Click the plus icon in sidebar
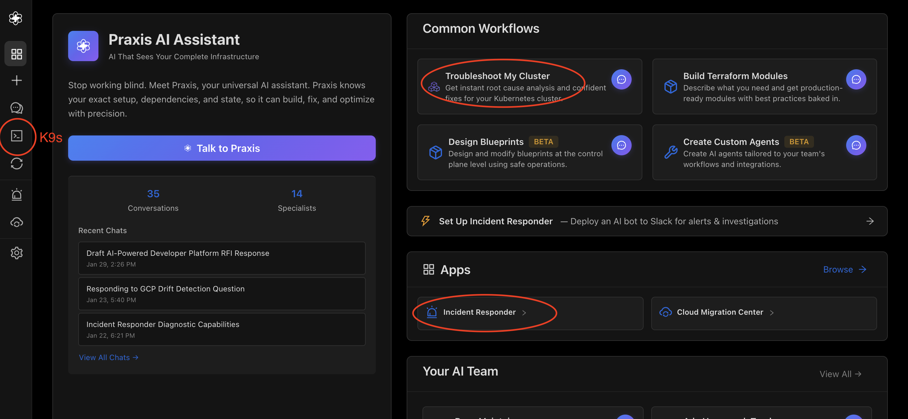 pos(16,81)
